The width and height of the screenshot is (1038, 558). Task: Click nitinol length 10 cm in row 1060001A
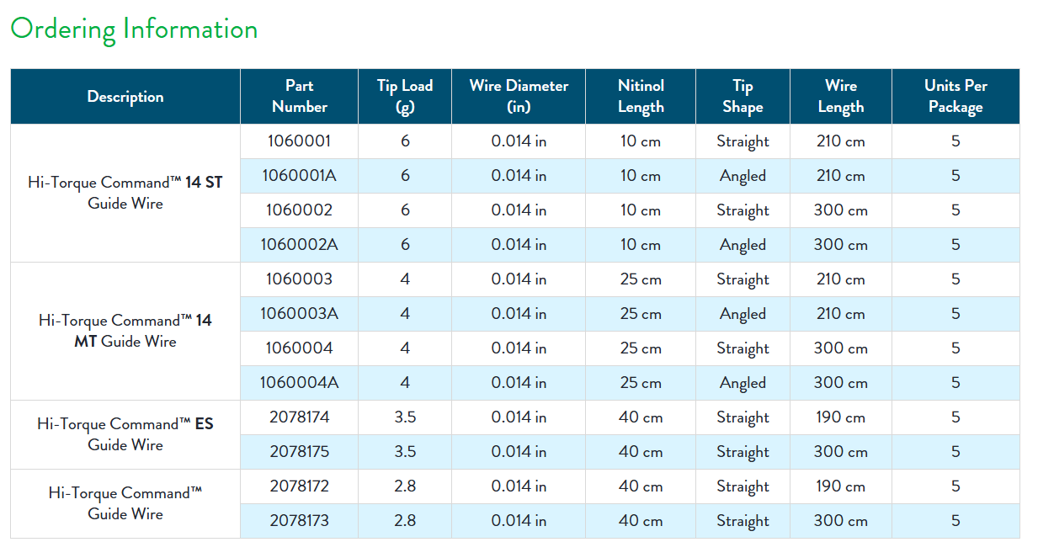tap(641, 176)
